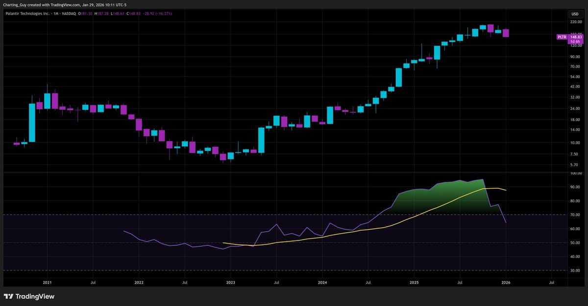The width and height of the screenshot is (588, 306).
Task: Click the 2023 label on time axis
Action: [230, 283]
